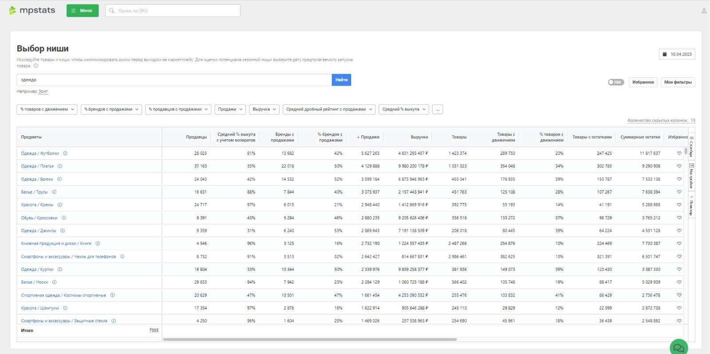Expand % продавцов с продажами filter
The image size is (710, 354).
(178, 109)
